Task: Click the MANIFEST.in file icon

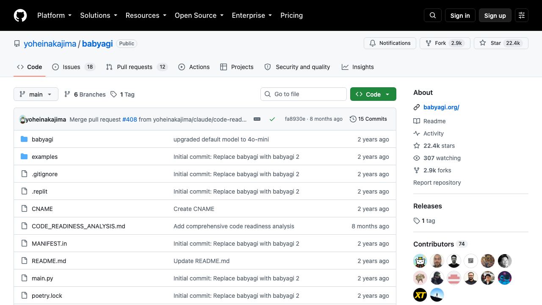Action: tap(24, 244)
